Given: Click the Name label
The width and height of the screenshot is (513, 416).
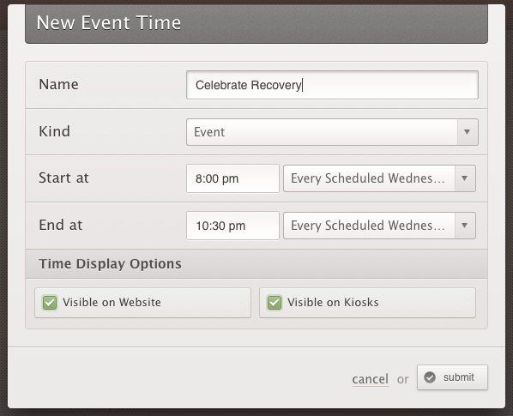Looking at the screenshot, I should click(x=58, y=84).
